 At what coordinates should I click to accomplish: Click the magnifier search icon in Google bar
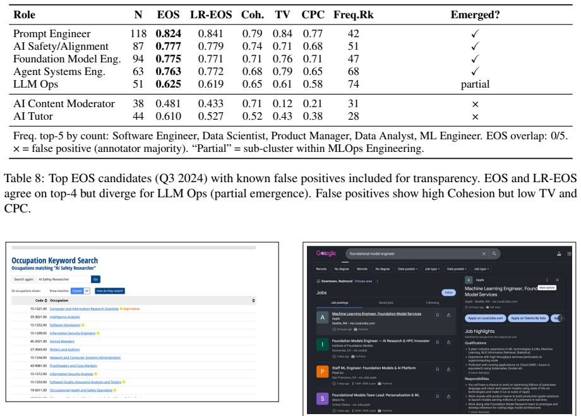(494, 253)
